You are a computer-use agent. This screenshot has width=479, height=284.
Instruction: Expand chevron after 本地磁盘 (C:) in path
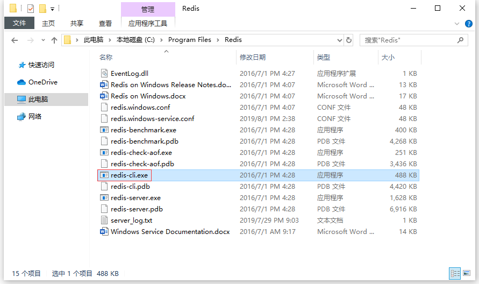(x=161, y=40)
